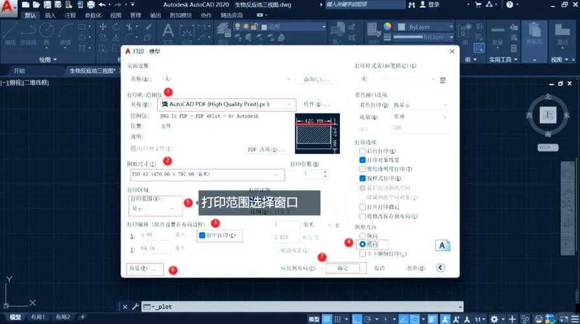Toggle polar tracking icon in status bar

368,319
